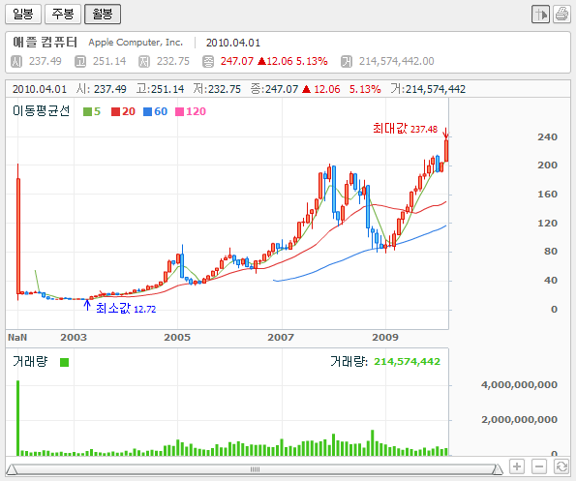Select the 월봉 monthly chart tab
The image size is (577, 481).
tap(103, 14)
